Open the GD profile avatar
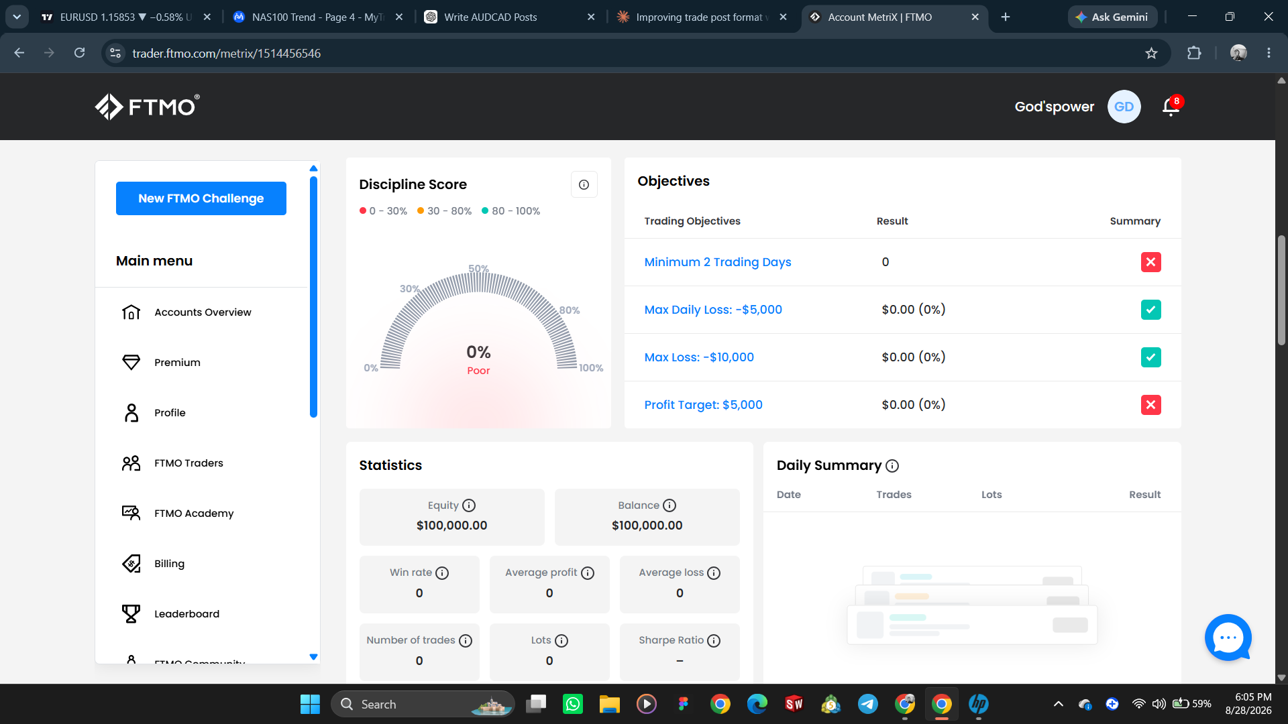1288x724 pixels. coord(1124,107)
